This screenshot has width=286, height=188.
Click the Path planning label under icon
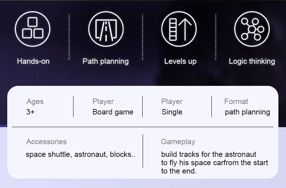[105, 61]
